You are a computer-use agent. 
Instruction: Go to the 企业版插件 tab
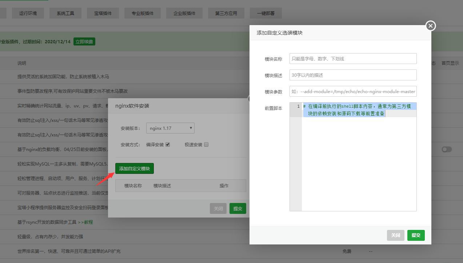(184, 13)
